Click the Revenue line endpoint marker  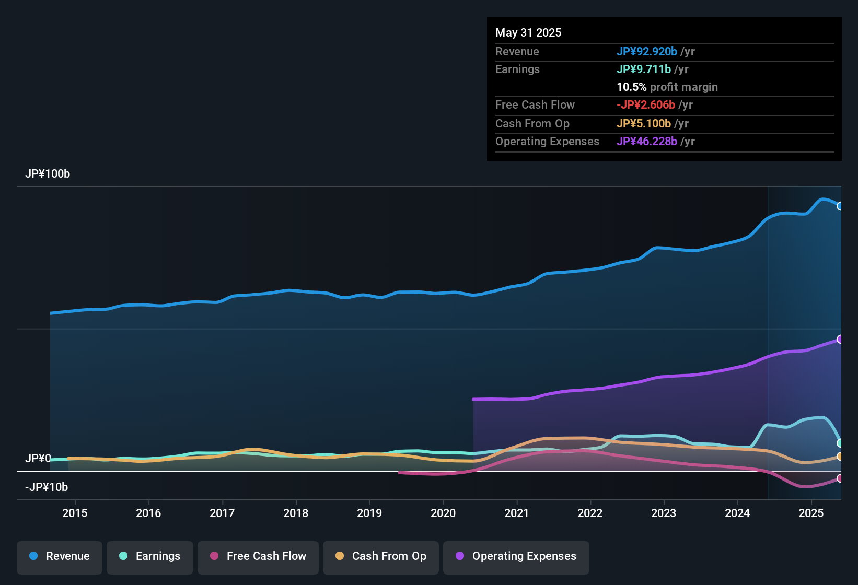[840, 206]
